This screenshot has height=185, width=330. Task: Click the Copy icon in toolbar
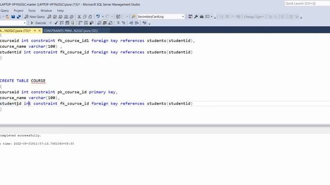click(85, 17)
